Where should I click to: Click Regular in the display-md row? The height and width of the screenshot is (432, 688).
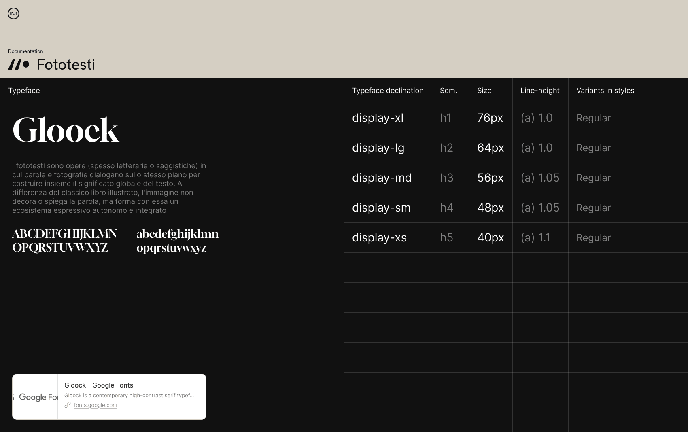pyautogui.click(x=593, y=178)
